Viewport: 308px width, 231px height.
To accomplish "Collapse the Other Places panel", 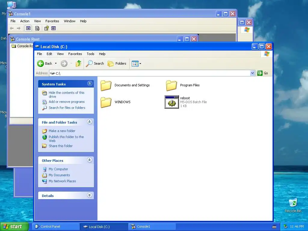I will click(90, 160).
